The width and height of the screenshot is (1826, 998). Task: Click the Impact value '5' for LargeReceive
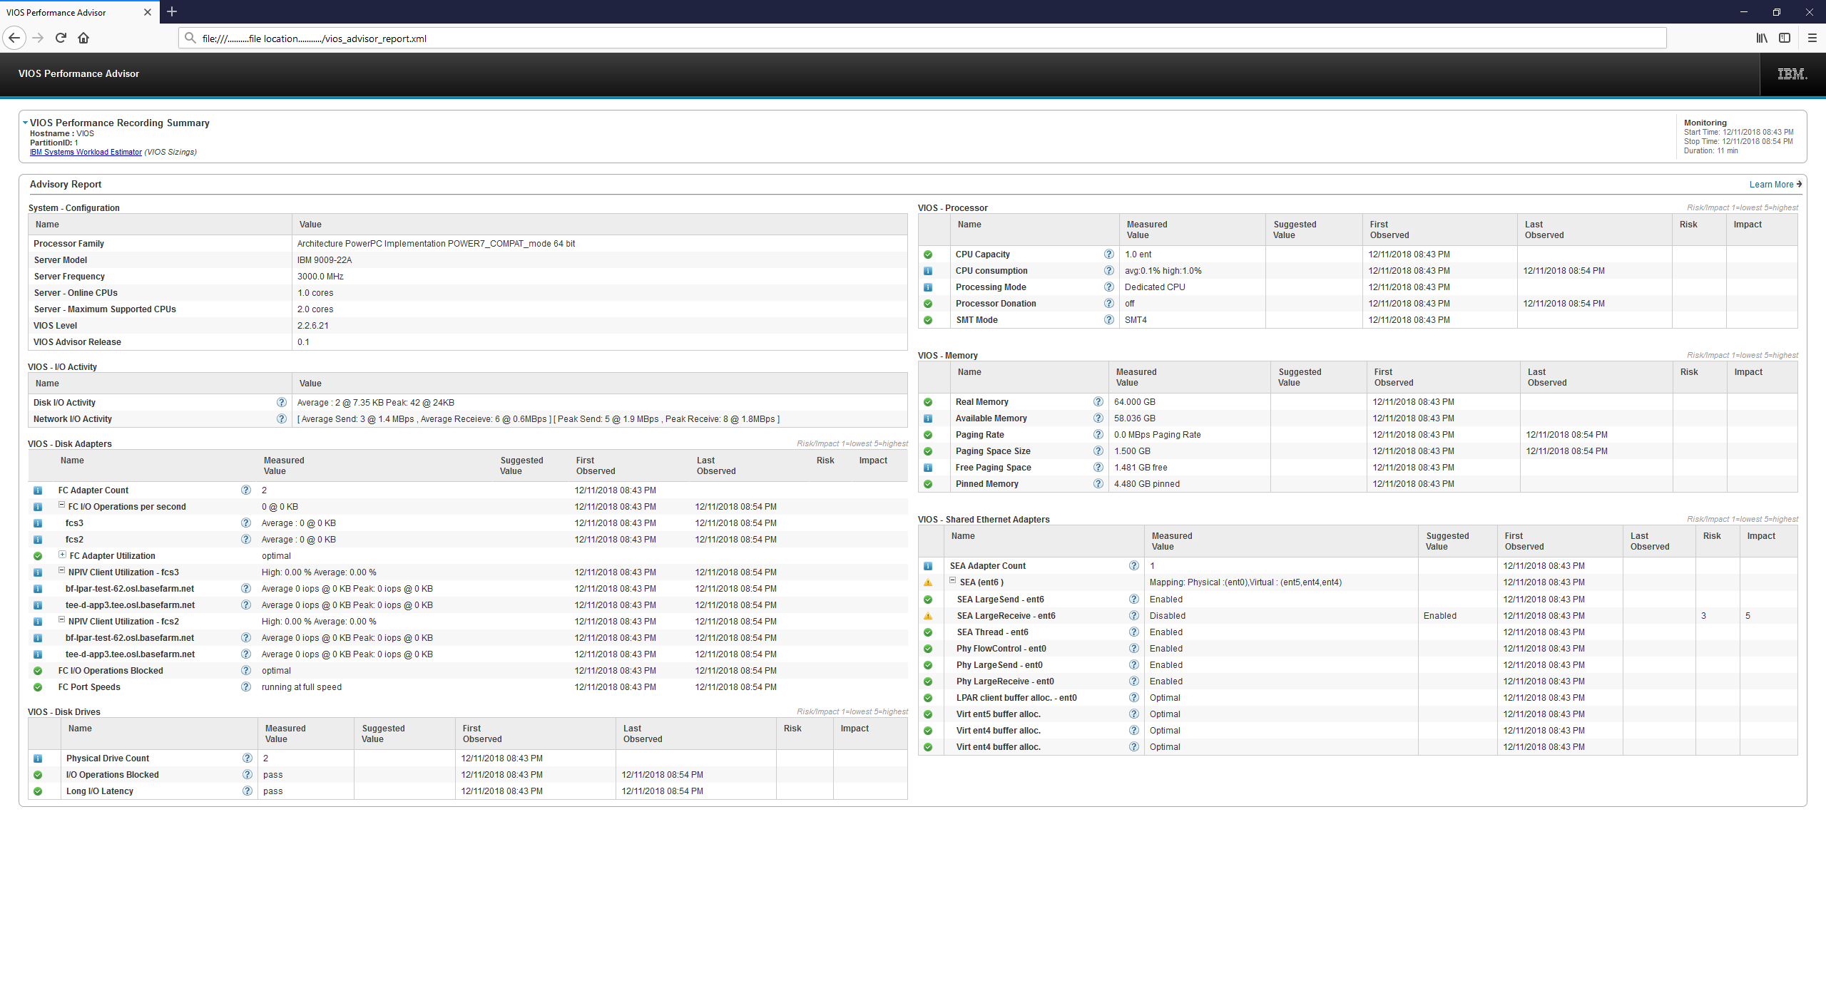pos(1748,616)
